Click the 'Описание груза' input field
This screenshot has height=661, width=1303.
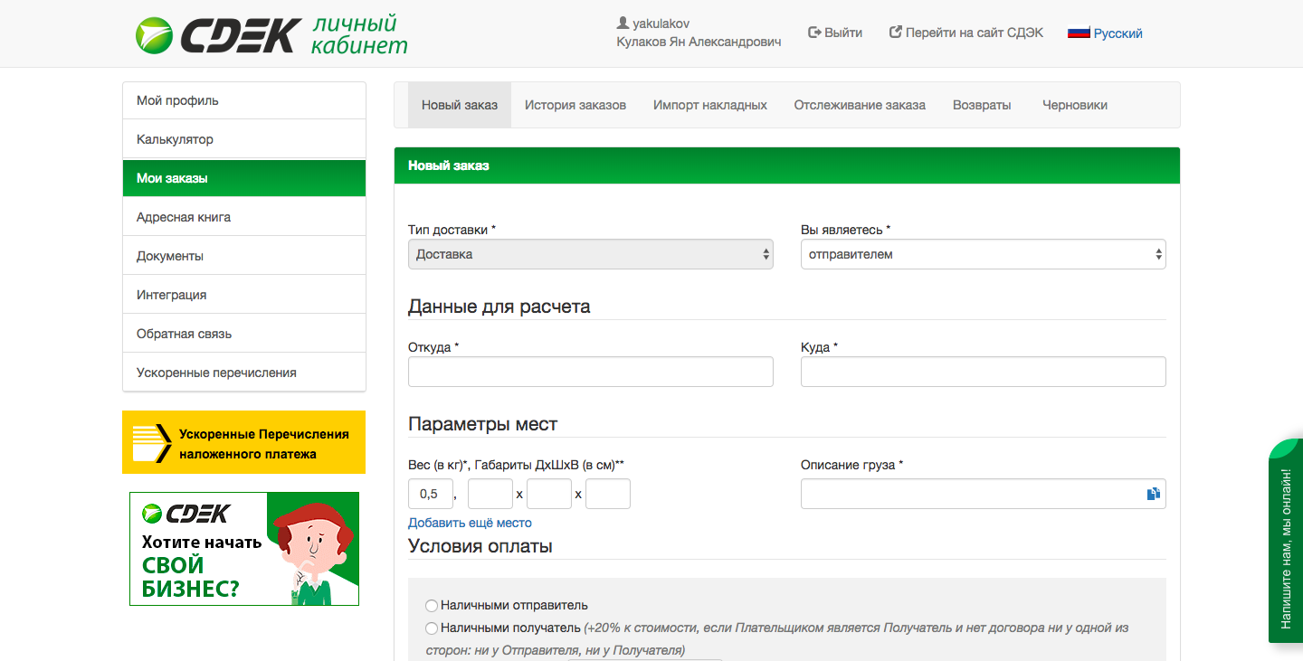tap(983, 494)
